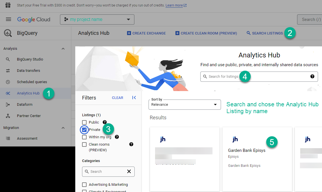The width and height of the screenshot is (322, 192).
Task: Click the Dataform sidebar icon
Action: (8, 105)
